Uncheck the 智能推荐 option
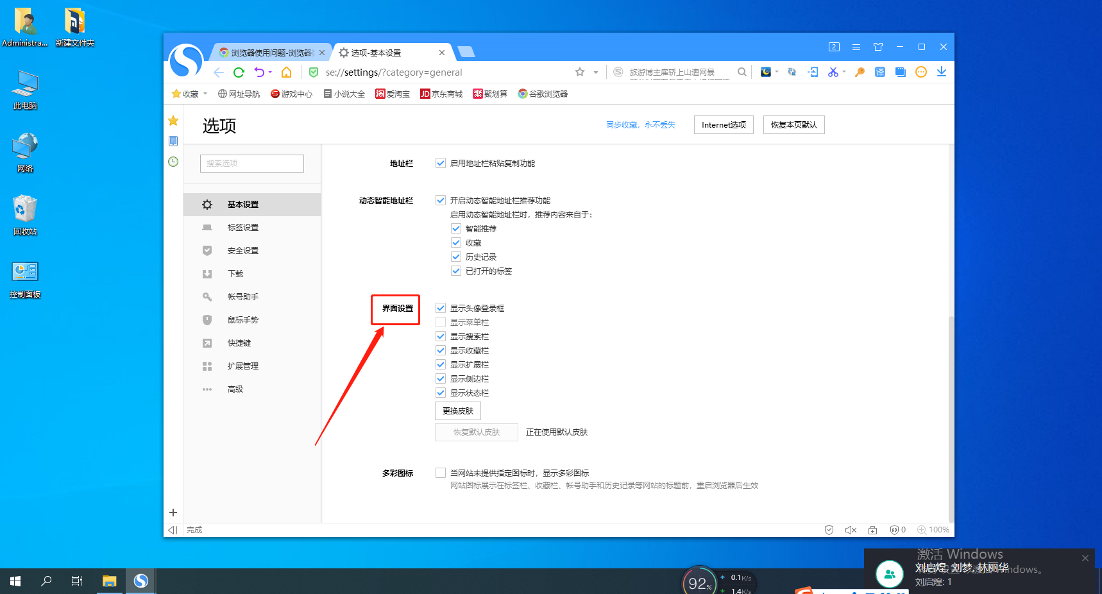Viewport: 1102px width, 594px height. [x=456, y=228]
